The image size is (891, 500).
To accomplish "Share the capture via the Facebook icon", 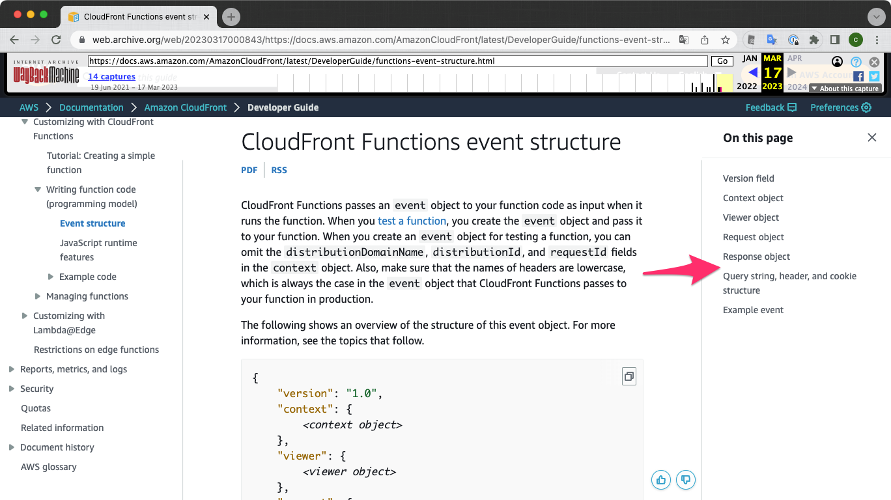I will [x=858, y=75].
